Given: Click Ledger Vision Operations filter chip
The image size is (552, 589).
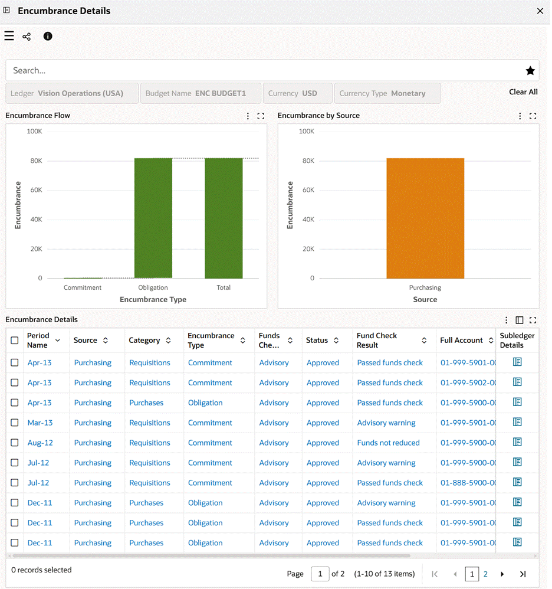Looking at the screenshot, I should click(72, 93).
